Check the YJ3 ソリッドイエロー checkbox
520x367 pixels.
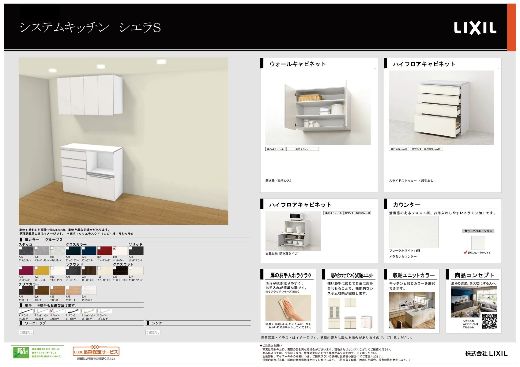tap(36, 268)
